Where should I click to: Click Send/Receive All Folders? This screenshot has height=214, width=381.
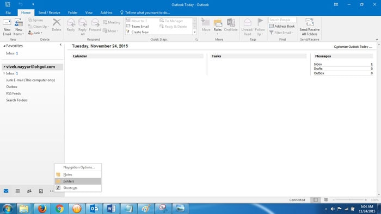tap(309, 27)
